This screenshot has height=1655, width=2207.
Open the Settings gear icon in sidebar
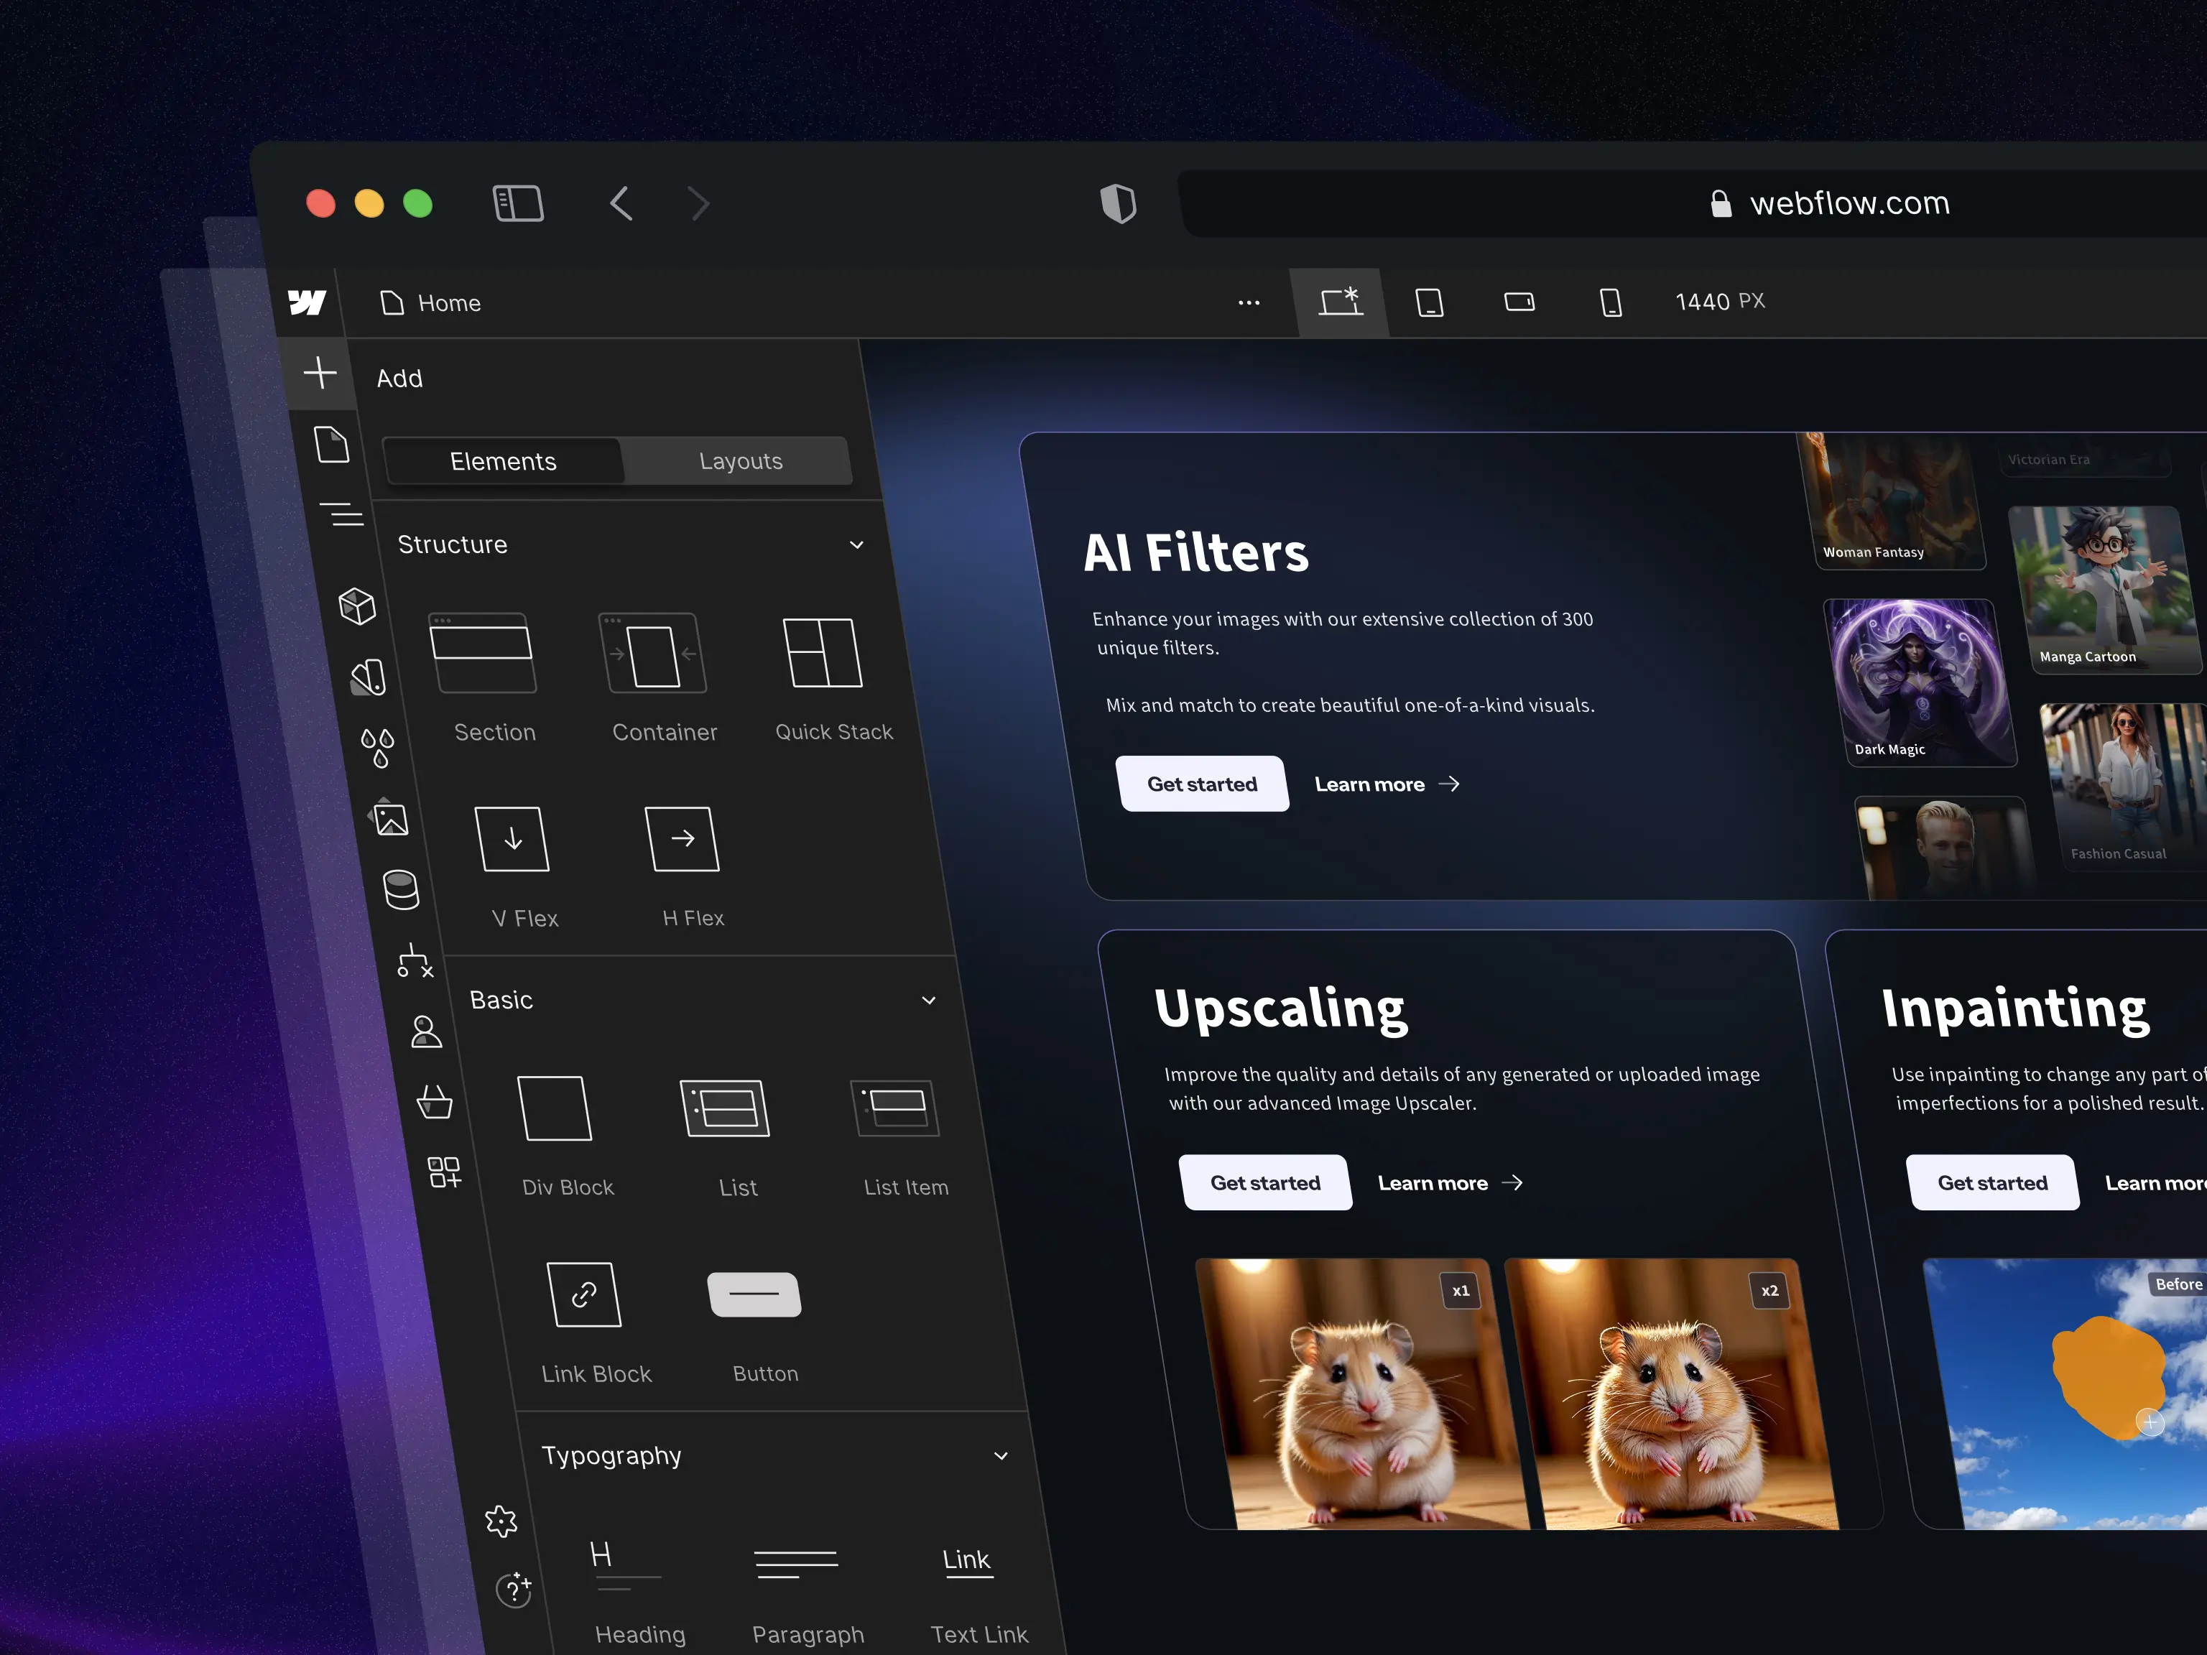(x=501, y=1521)
